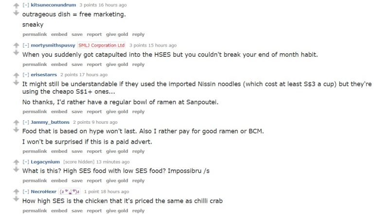
Task: Upvote kitsuneconundrum's comment
Action: [16, 5]
